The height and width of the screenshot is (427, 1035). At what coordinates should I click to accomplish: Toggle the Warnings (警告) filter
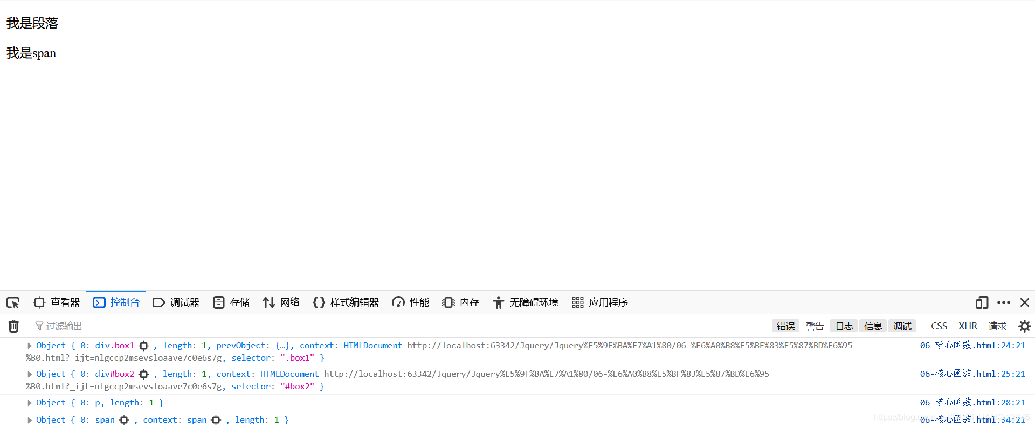click(x=815, y=326)
